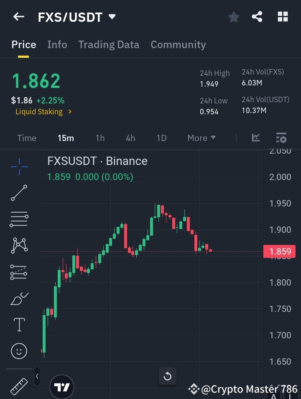
Task: Select the trend line drawing tool
Action: 19,193
